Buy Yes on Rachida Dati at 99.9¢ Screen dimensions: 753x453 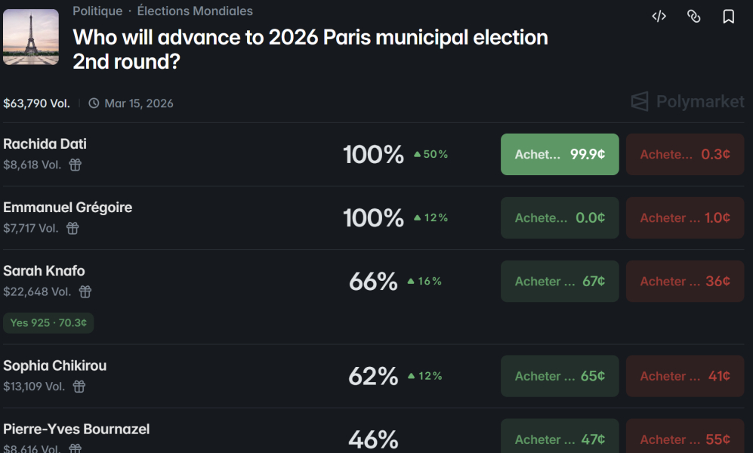(560, 154)
